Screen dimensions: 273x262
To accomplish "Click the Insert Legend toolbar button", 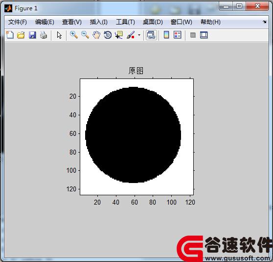I will pos(178,35).
